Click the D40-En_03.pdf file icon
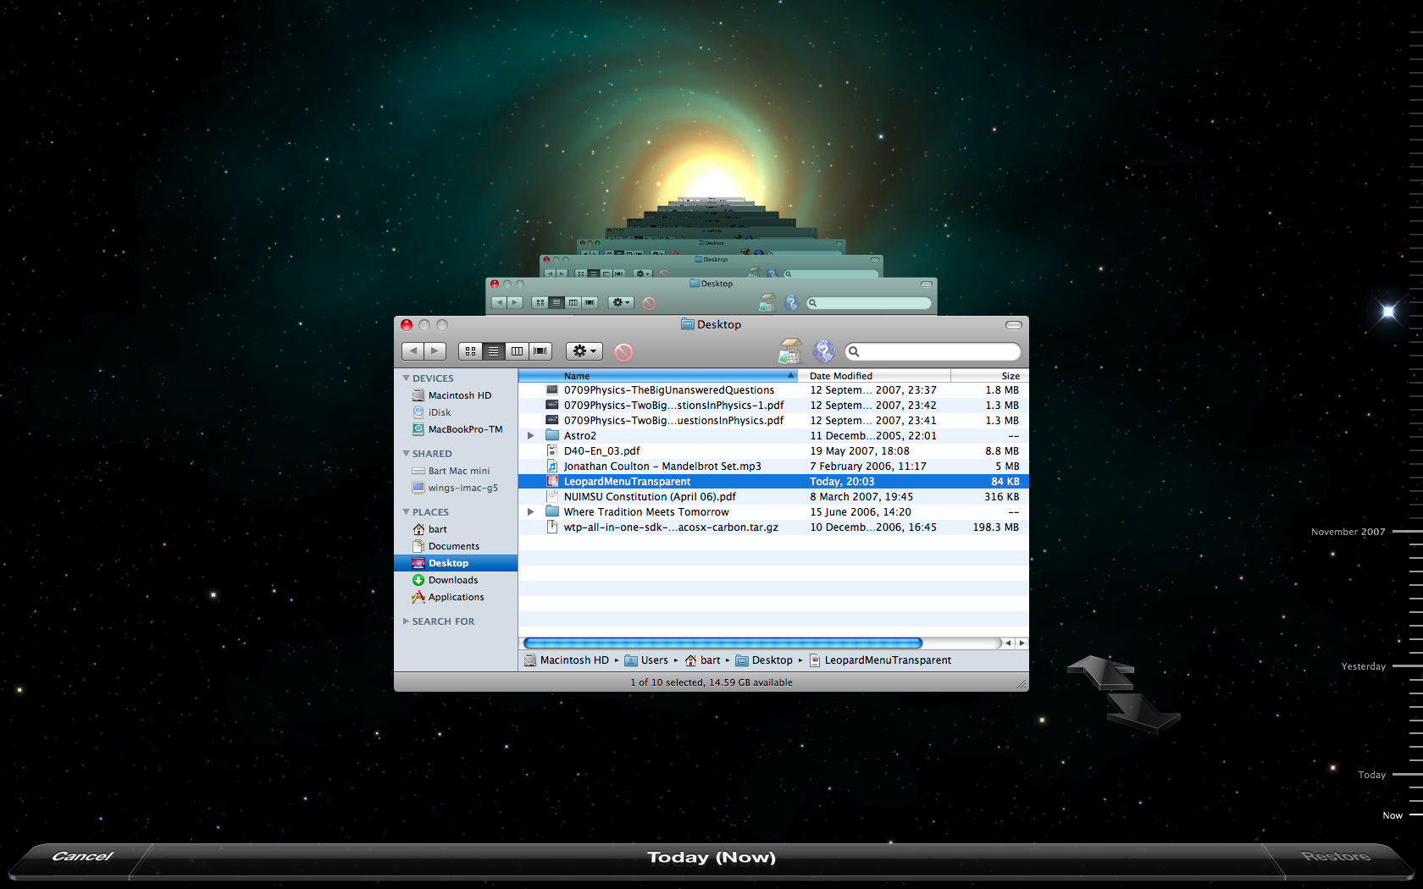Screen dimensions: 1423x889 coord(552,450)
